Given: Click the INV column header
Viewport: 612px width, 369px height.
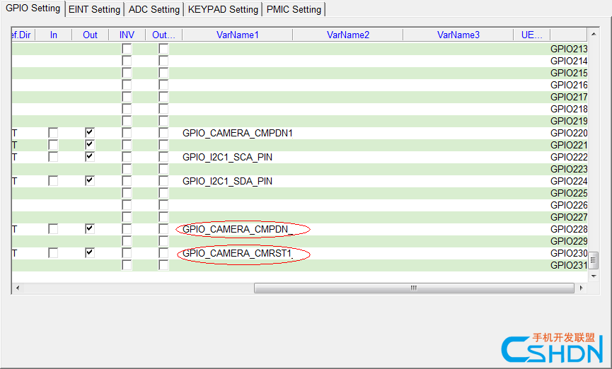Looking at the screenshot, I should click(127, 35).
